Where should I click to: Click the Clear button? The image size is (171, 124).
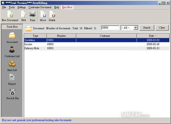point(162,28)
